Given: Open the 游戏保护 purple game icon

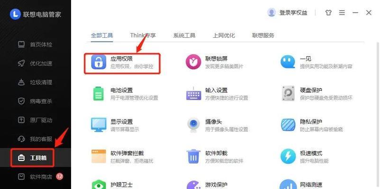Looking at the screenshot, I should tap(193, 185).
